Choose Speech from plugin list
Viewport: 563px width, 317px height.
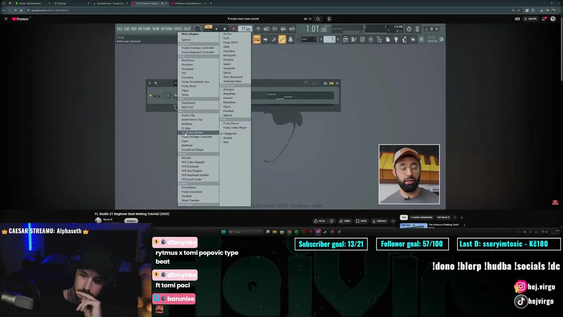click(x=186, y=40)
